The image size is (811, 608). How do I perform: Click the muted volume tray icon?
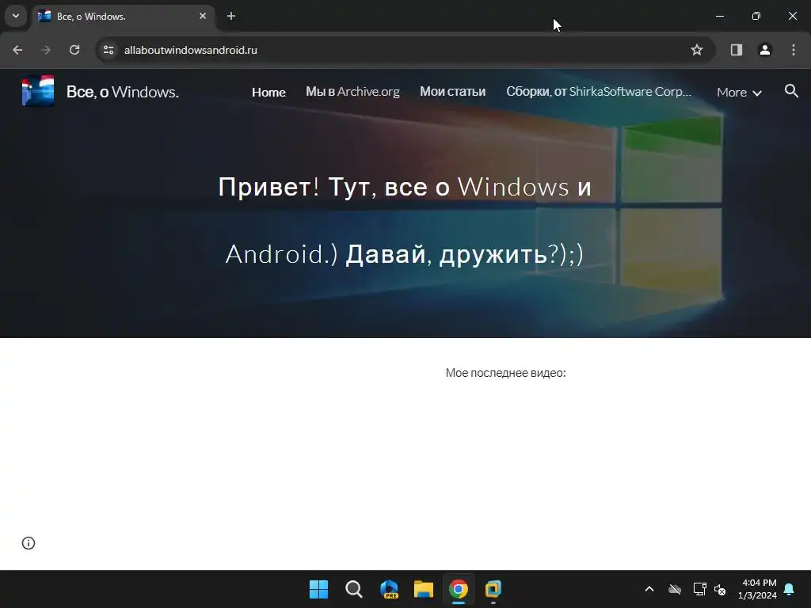point(720,589)
